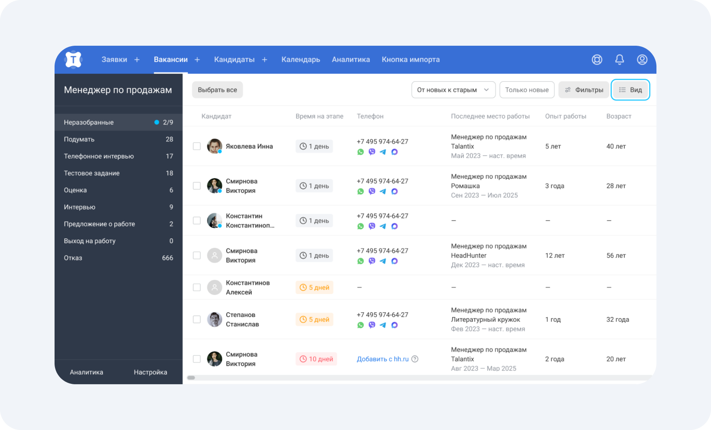Click the Добавить с hh.ru link

pos(382,359)
